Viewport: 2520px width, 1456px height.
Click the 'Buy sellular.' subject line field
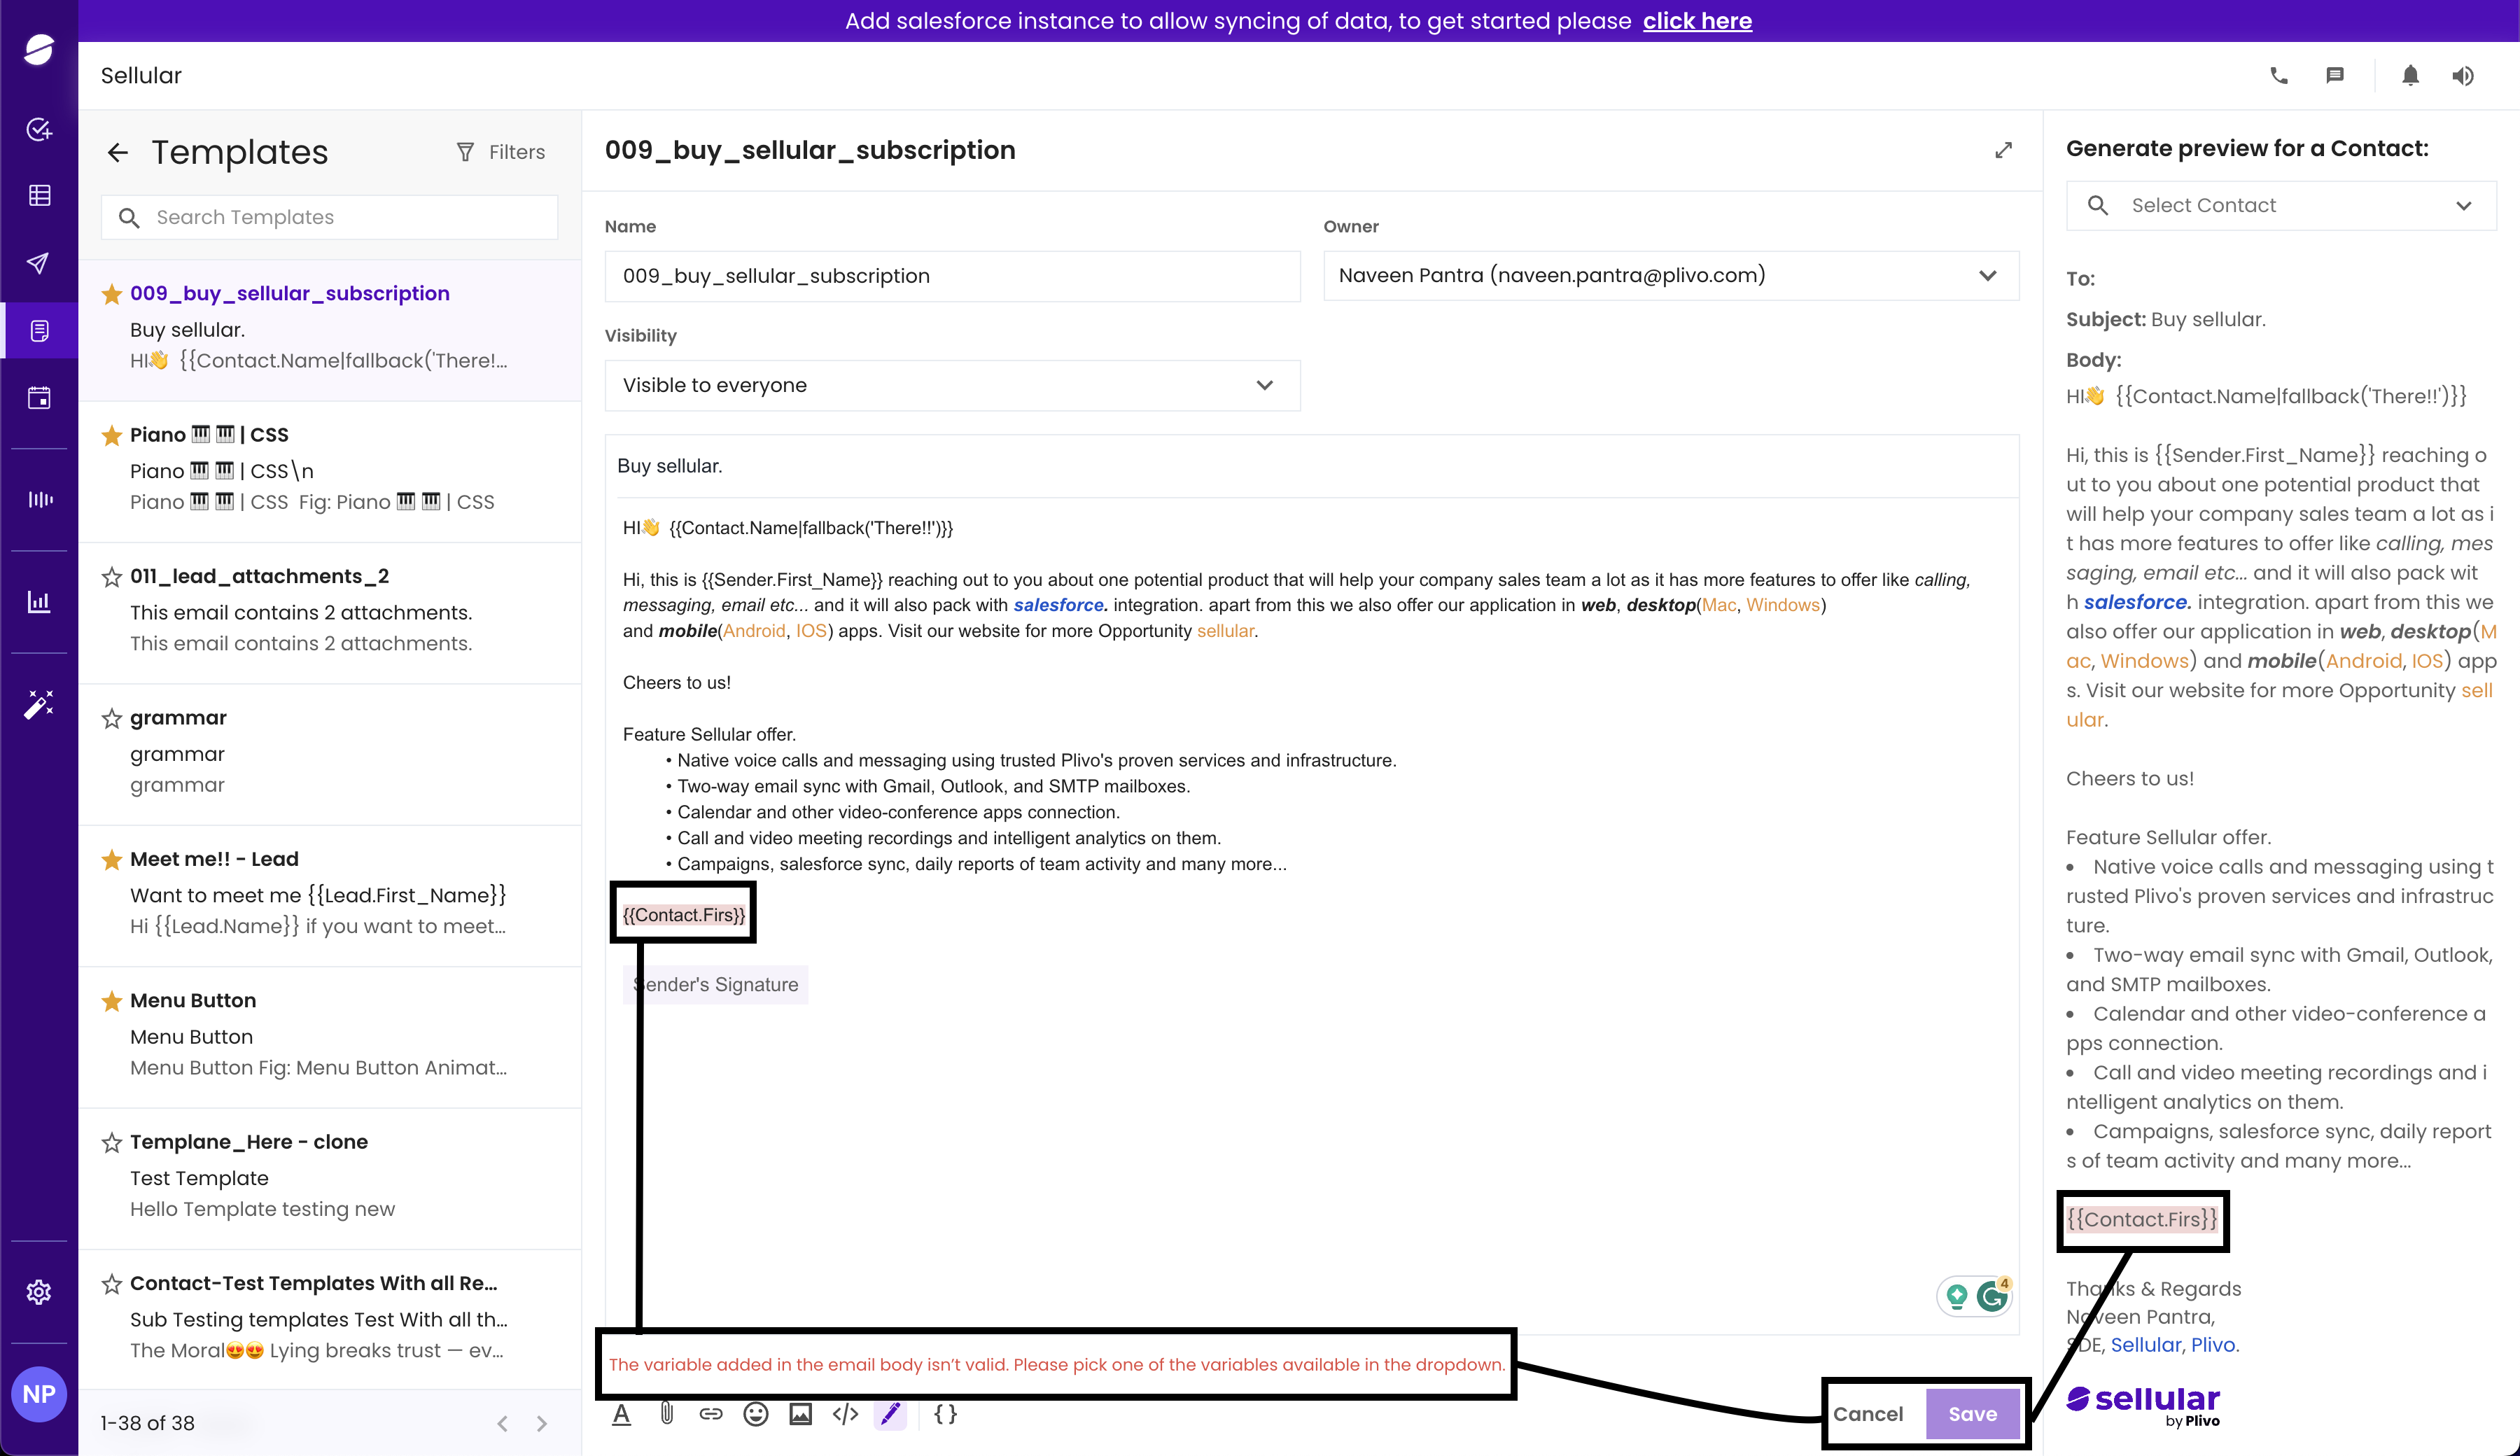click(x=1311, y=466)
